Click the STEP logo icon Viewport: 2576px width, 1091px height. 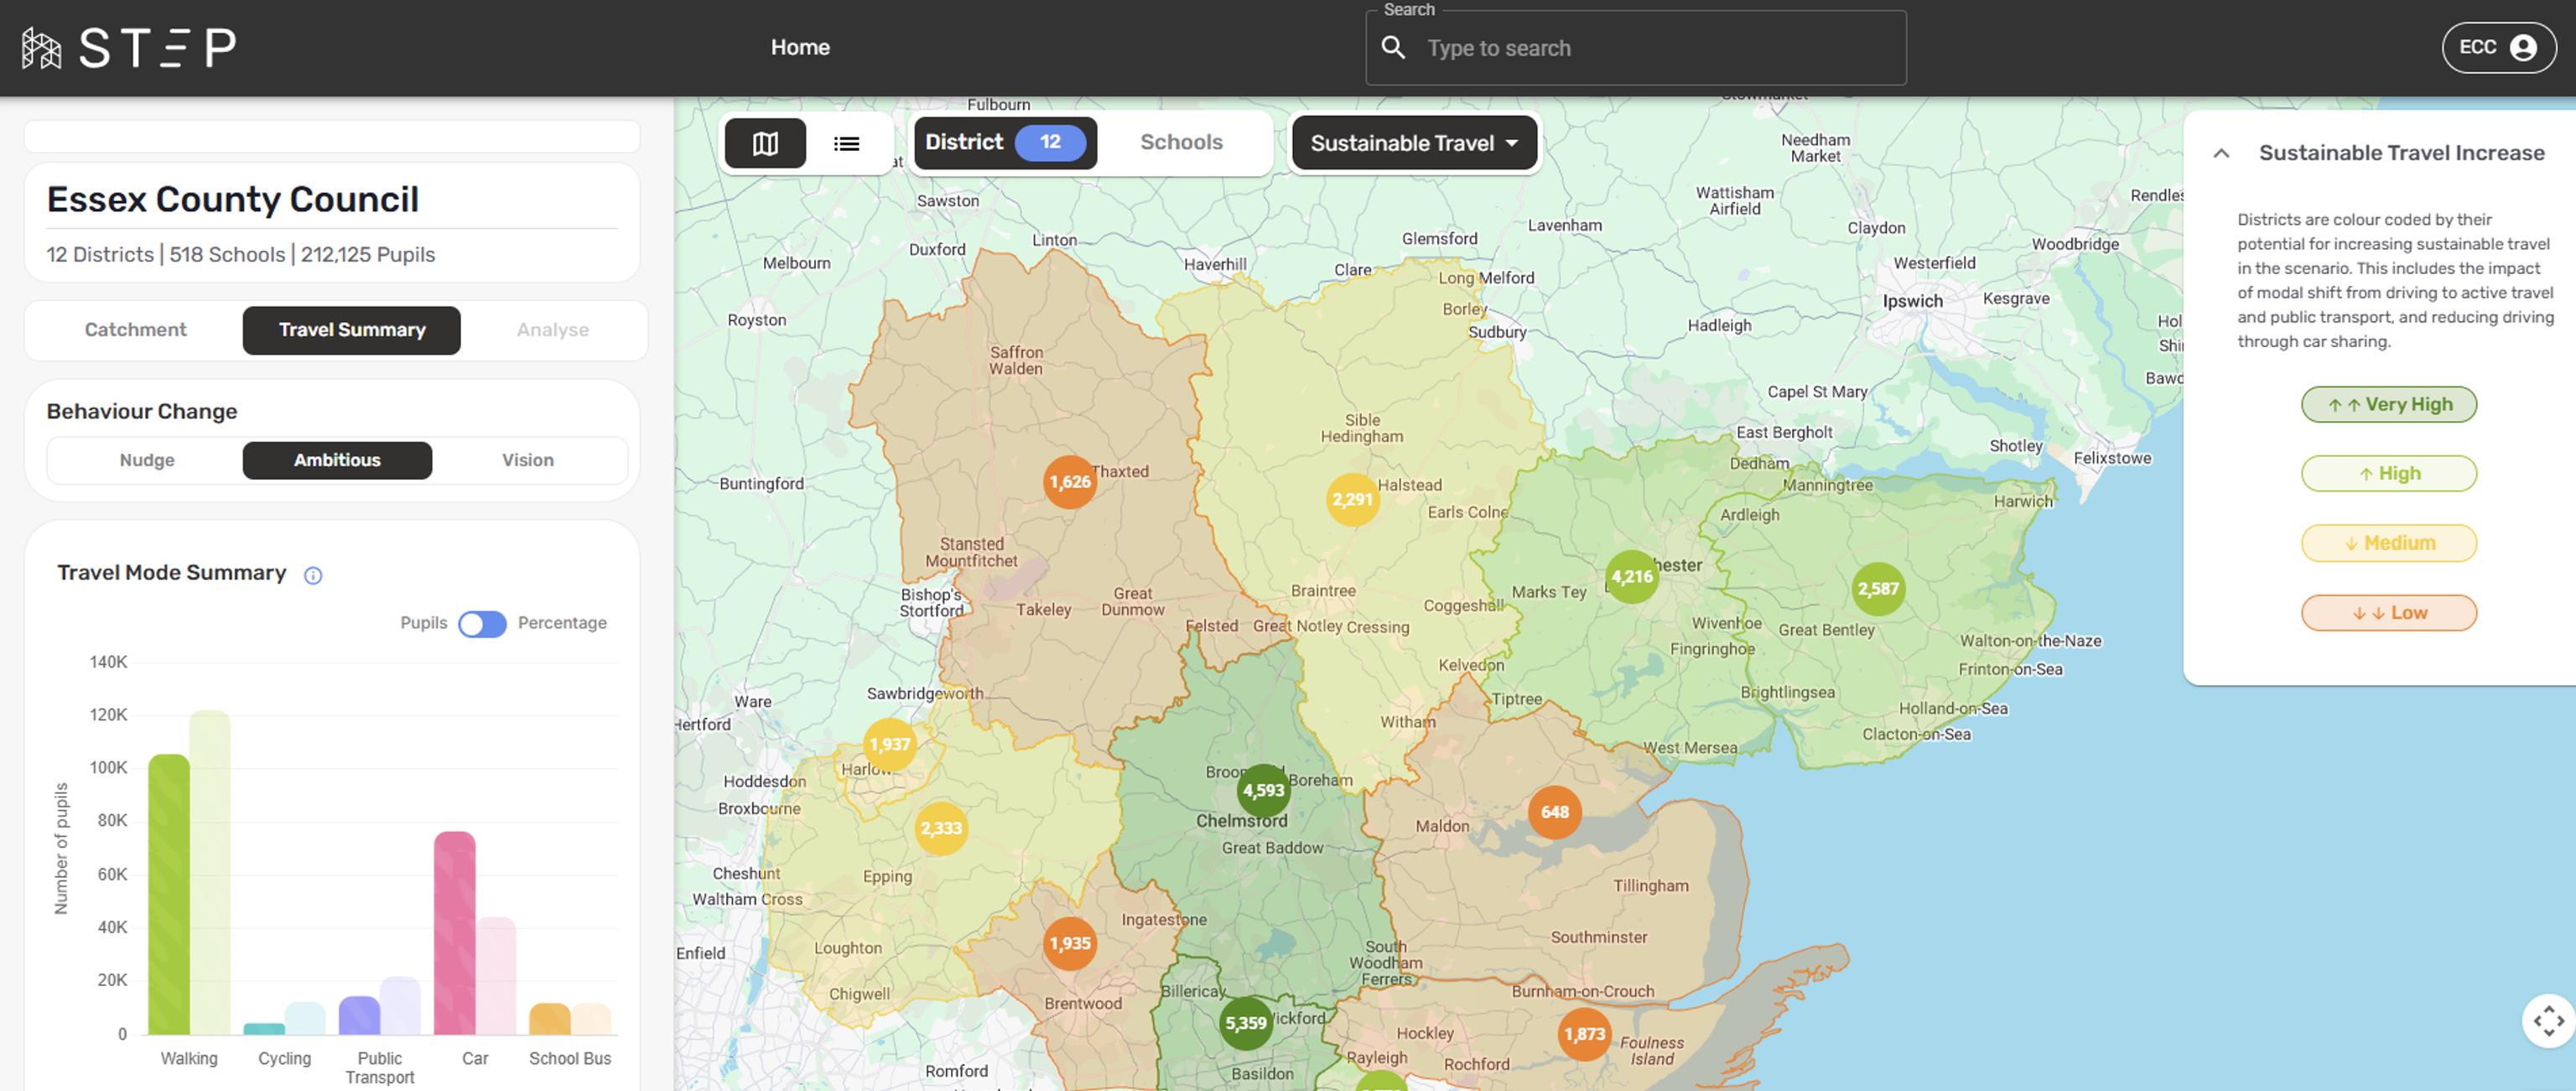pyautogui.click(x=42, y=48)
